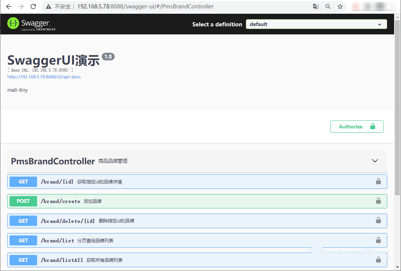Click lock icon on /brand/create row
The width and height of the screenshot is (401, 271).
coord(378,201)
